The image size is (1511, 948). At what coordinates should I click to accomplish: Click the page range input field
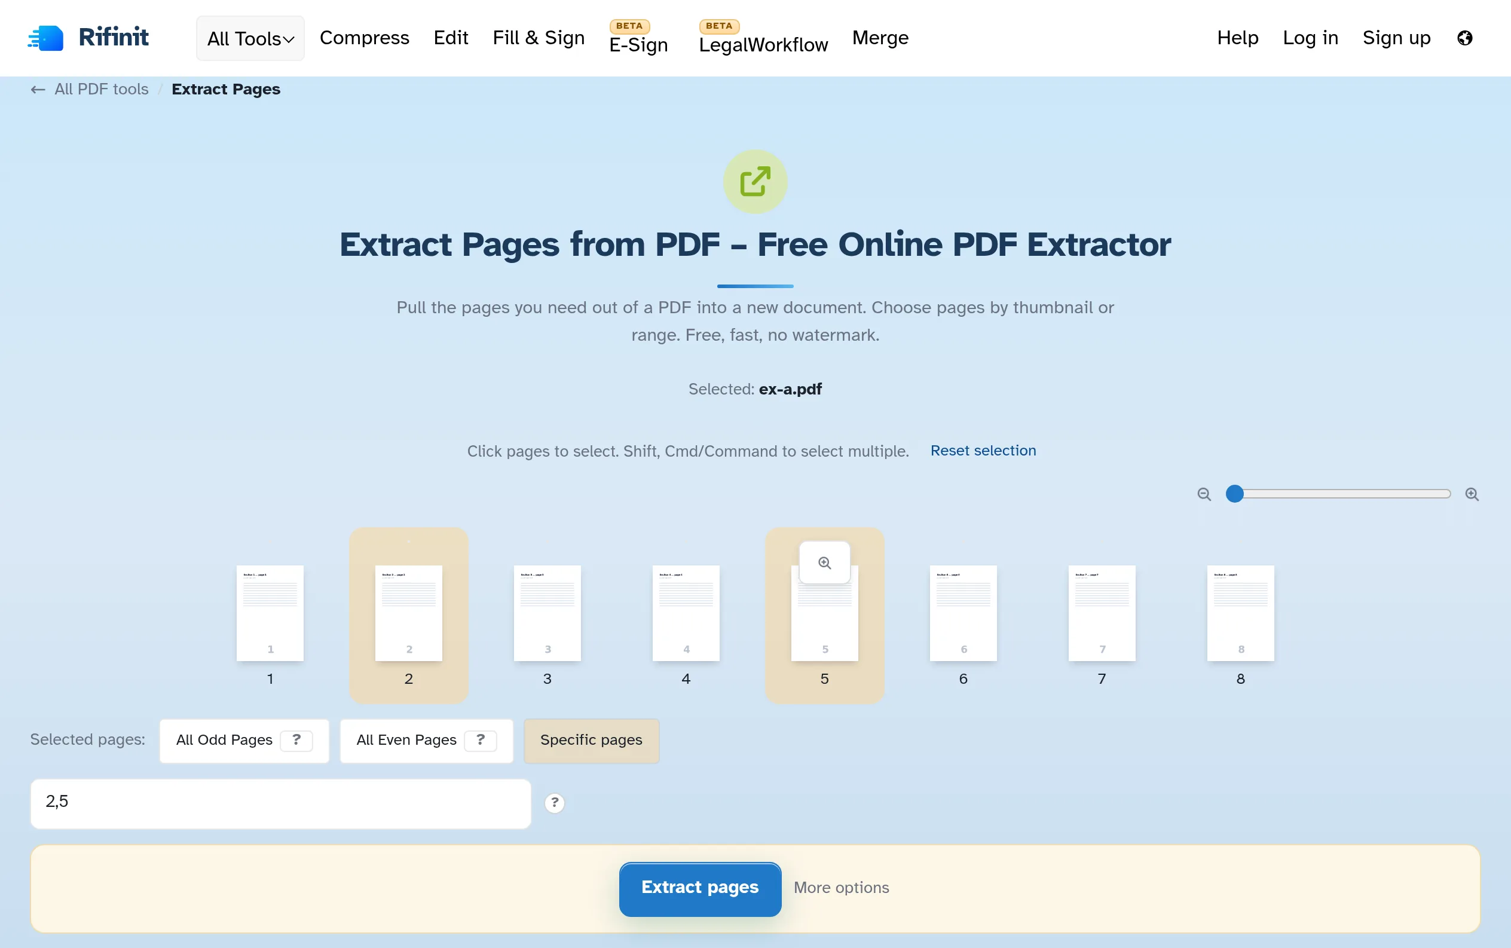pos(281,804)
